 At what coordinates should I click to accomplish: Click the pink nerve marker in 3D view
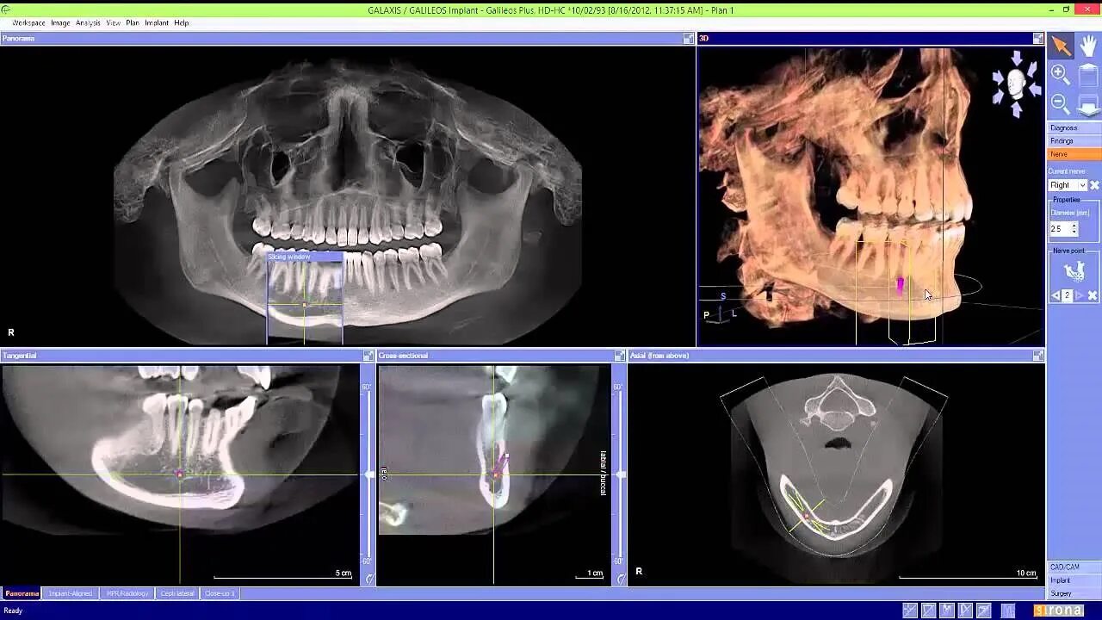901,285
